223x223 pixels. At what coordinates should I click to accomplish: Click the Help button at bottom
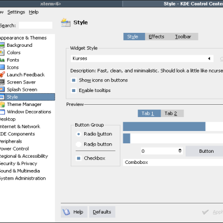74,212
